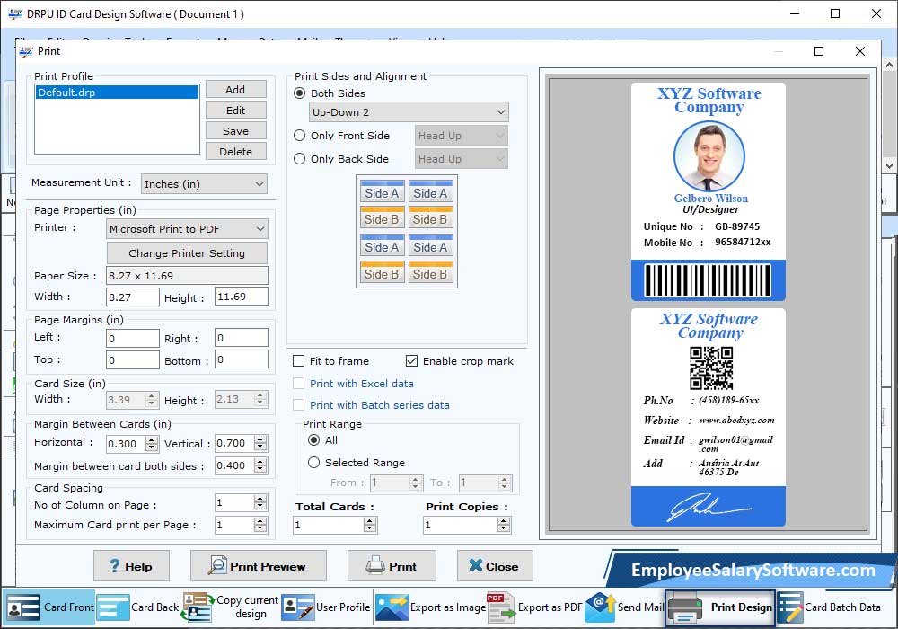The image size is (898, 629).
Task: Open Printer dropdown Microsoft Print to PDF
Action: [187, 229]
